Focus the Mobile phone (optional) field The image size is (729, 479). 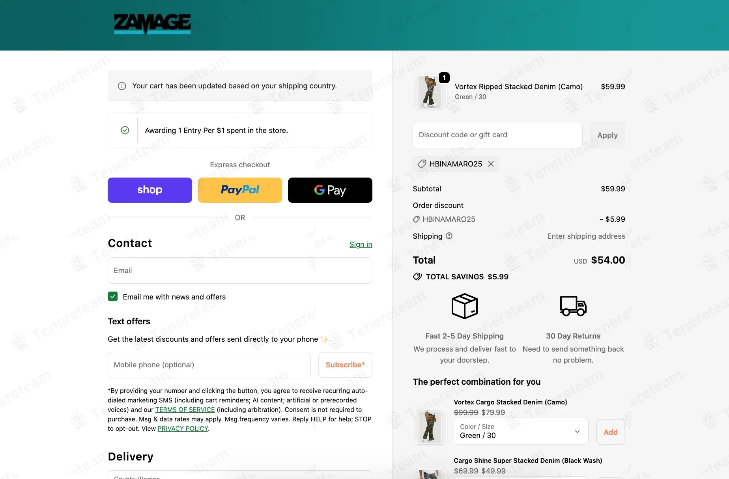[x=209, y=365]
